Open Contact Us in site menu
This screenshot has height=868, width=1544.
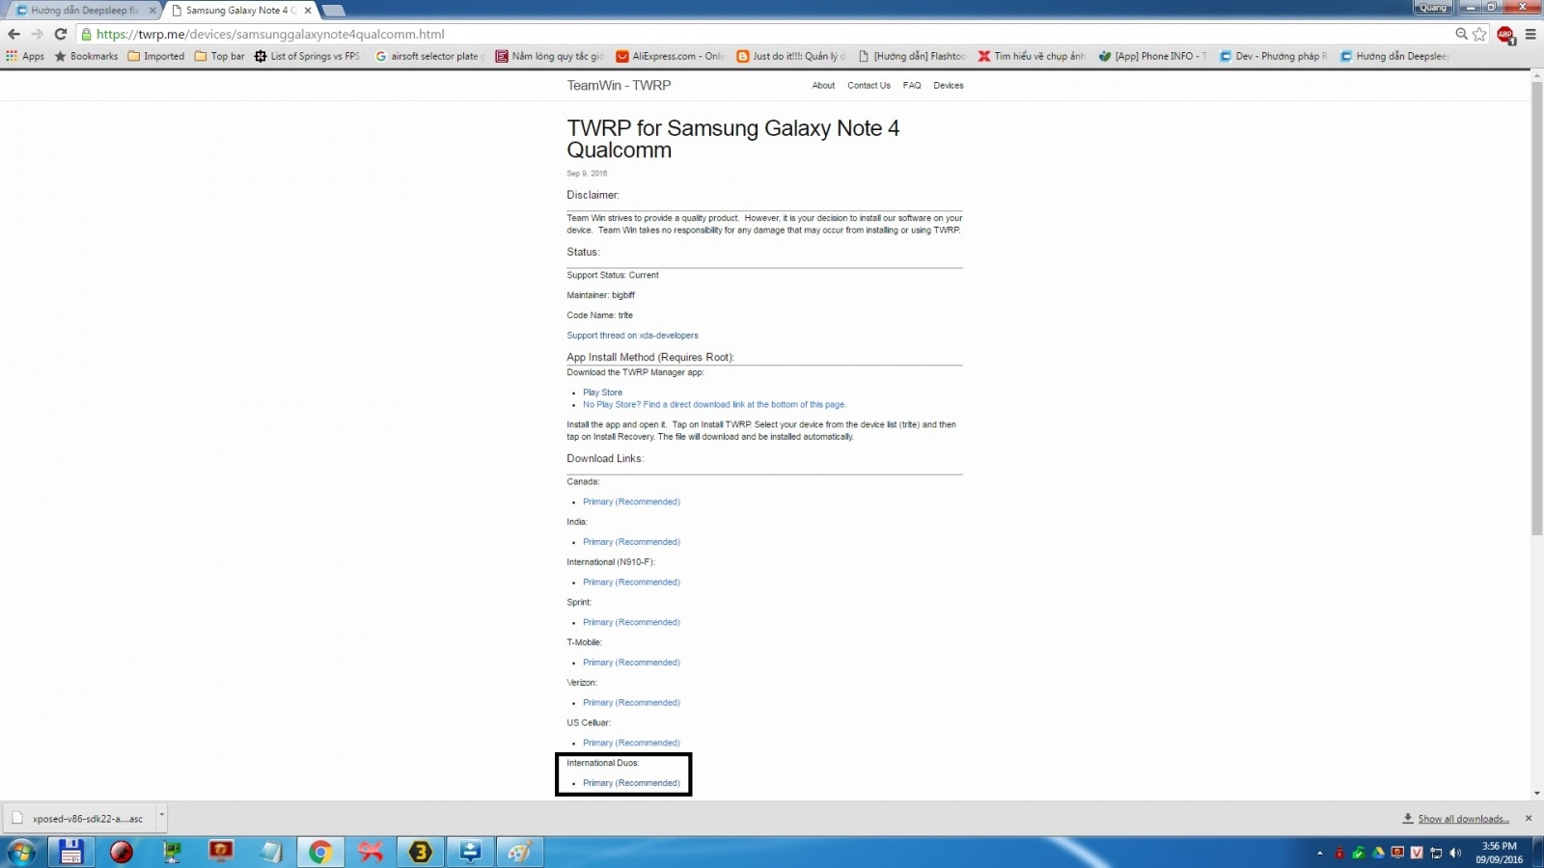tap(868, 86)
